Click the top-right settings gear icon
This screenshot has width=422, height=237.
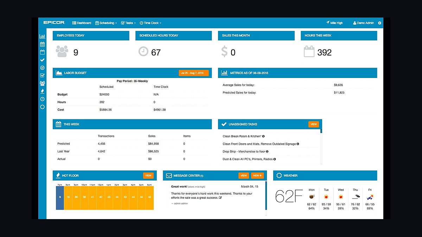[379, 23]
